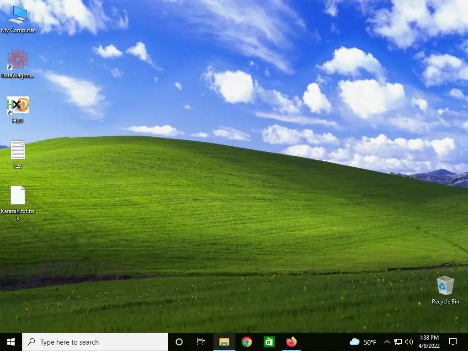Image resolution: width=468 pixels, height=351 pixels.
Task: Open the 50°F weather widget
Action: [362, 342]
